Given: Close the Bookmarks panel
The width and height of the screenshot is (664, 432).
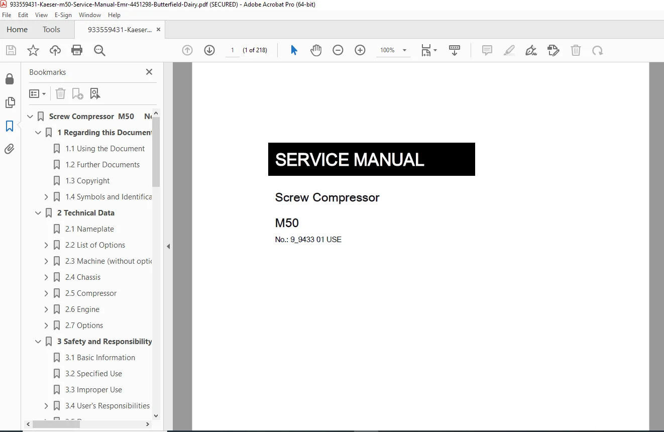Looking at the screenshot, I should coord(149,72).
